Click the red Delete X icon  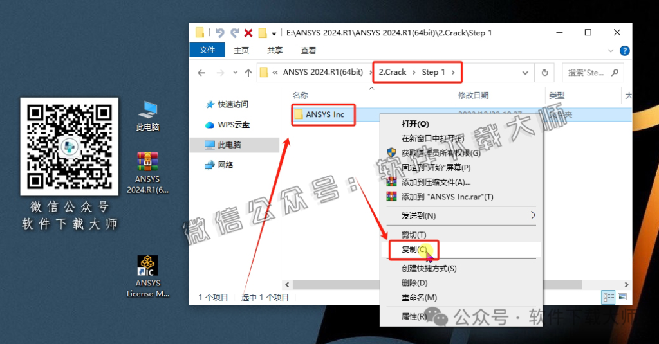[248, 33]
